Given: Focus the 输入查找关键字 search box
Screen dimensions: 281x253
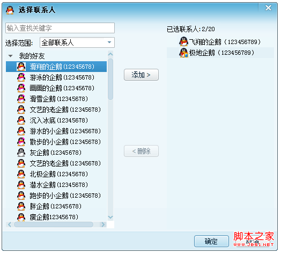Looking at the screenshot, I should pyautogui.click(x=60, y=28).
